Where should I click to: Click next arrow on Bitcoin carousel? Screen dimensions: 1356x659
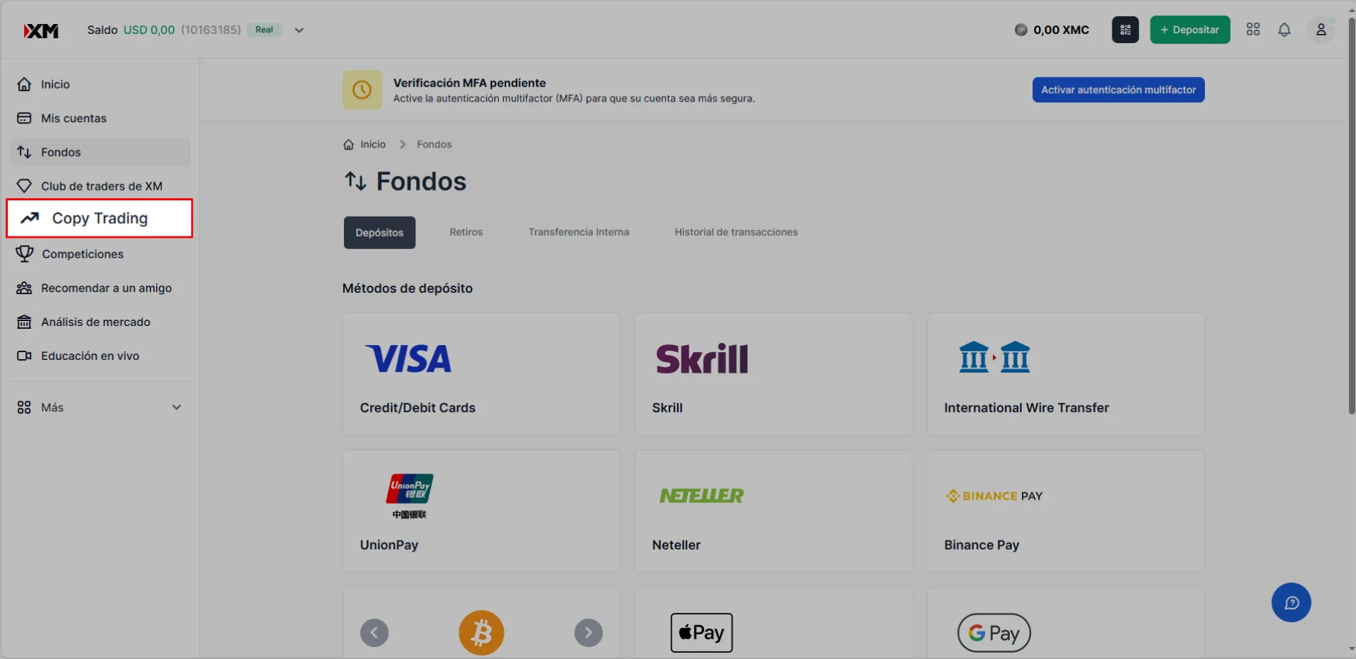(x=588, y=633)
